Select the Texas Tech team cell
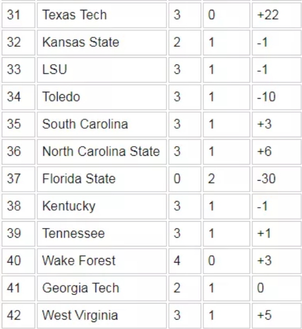Screen dimensions: 302x329 pyautogui.click(x=101, y=15)
